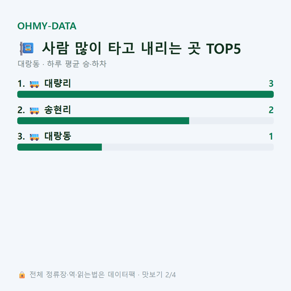The image size is (291, 291).
Task: Click the 대랑동 하루 평균 승·하차 subtitle
Action: click(62, 64)
